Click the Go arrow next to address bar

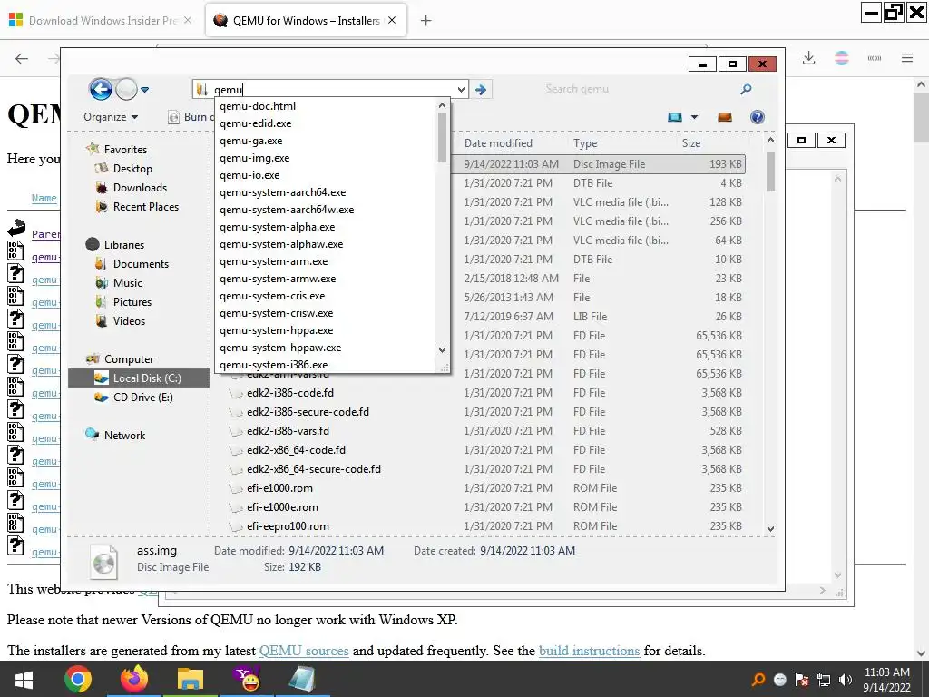[x=481, y=90]
